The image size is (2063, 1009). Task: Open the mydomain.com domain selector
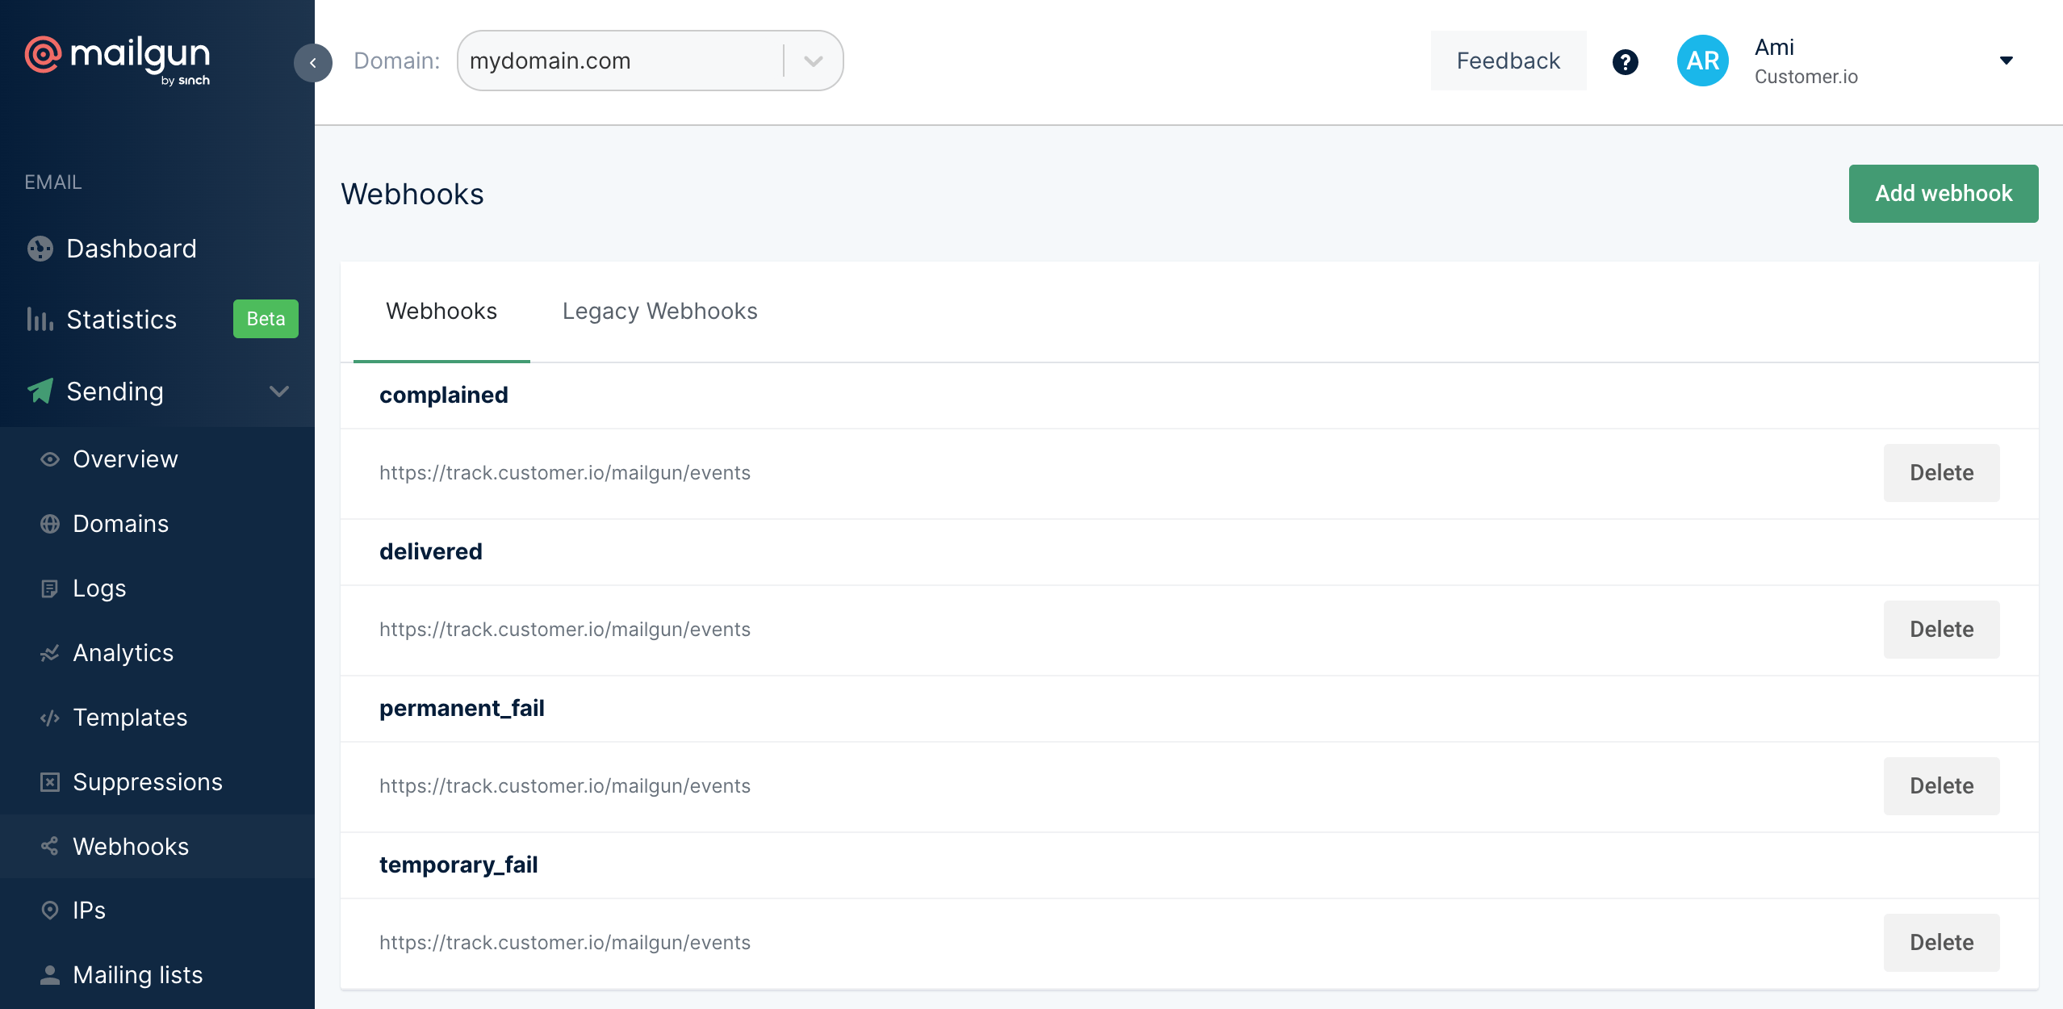pyautogui.click(x=650, y=61)
